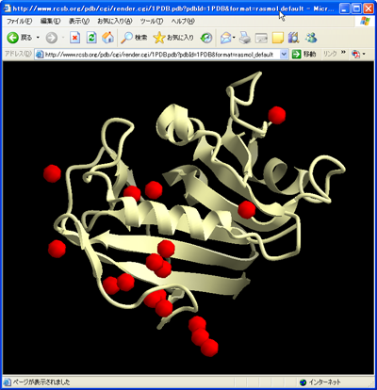
Task: Click the インターネット zone globe icon
Action: coord(303,382)
